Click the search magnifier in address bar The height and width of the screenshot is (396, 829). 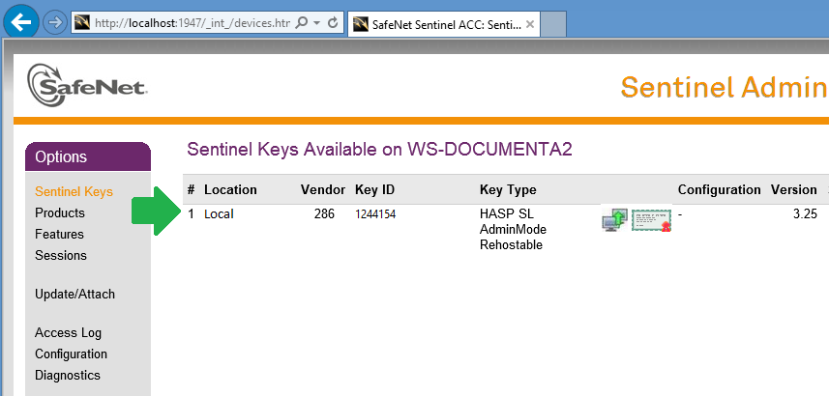point(303,22)
